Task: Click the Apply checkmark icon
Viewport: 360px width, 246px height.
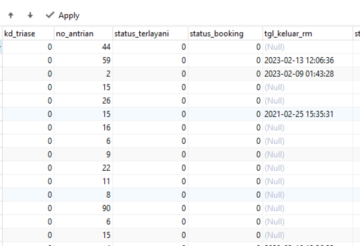Action: coord(50,15)
